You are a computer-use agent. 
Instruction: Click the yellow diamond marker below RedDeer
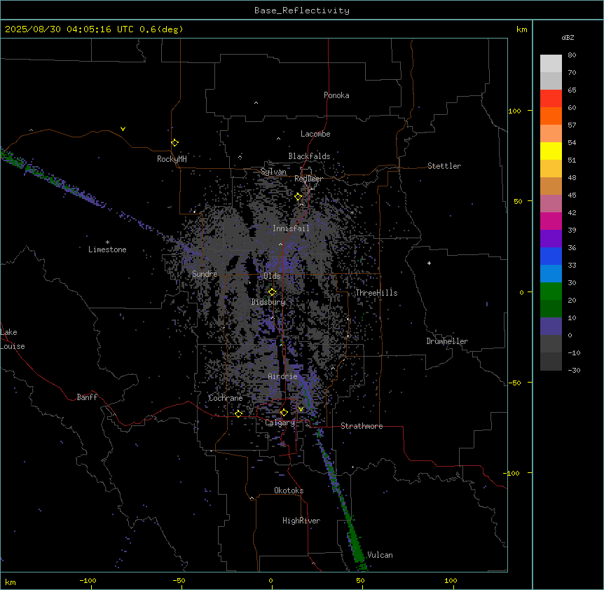pyautogui.click(x=298, y=197)
